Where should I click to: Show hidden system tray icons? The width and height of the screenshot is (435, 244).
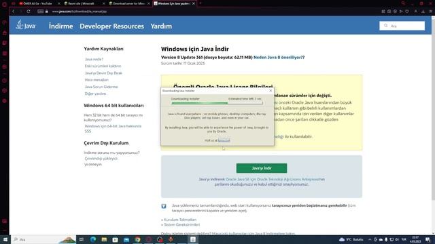point(370,239)
